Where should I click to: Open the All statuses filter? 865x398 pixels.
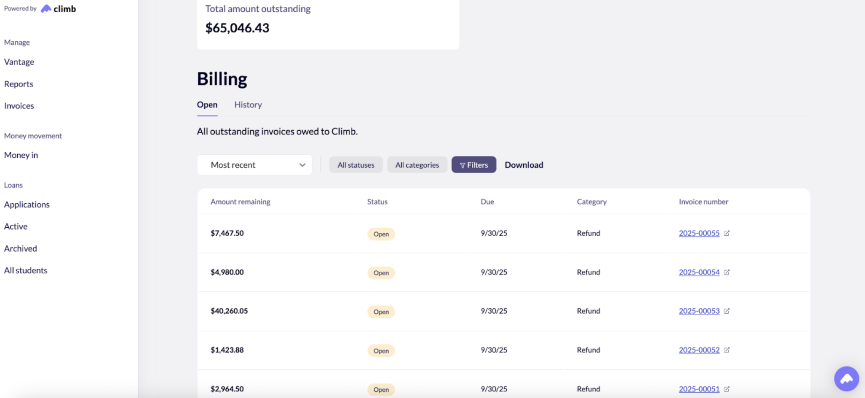tap(356, 165)
